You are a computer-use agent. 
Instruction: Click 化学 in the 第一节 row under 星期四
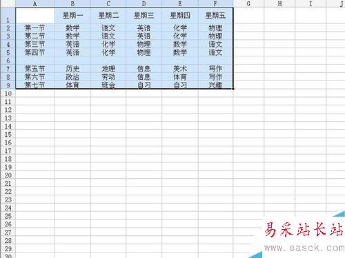pos(180,28)
